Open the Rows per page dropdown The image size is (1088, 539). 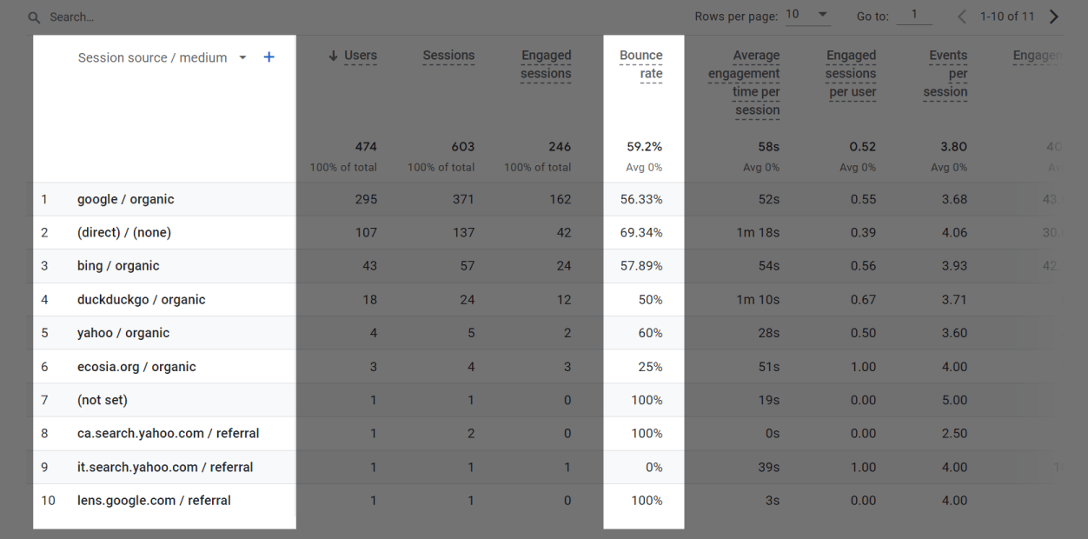click(795, 15)
